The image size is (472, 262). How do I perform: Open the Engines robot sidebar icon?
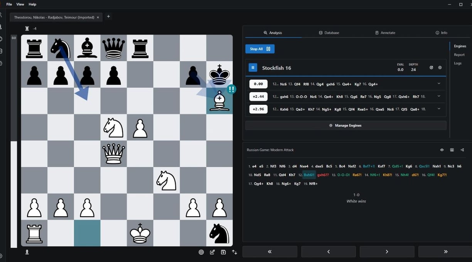[1, 63]
